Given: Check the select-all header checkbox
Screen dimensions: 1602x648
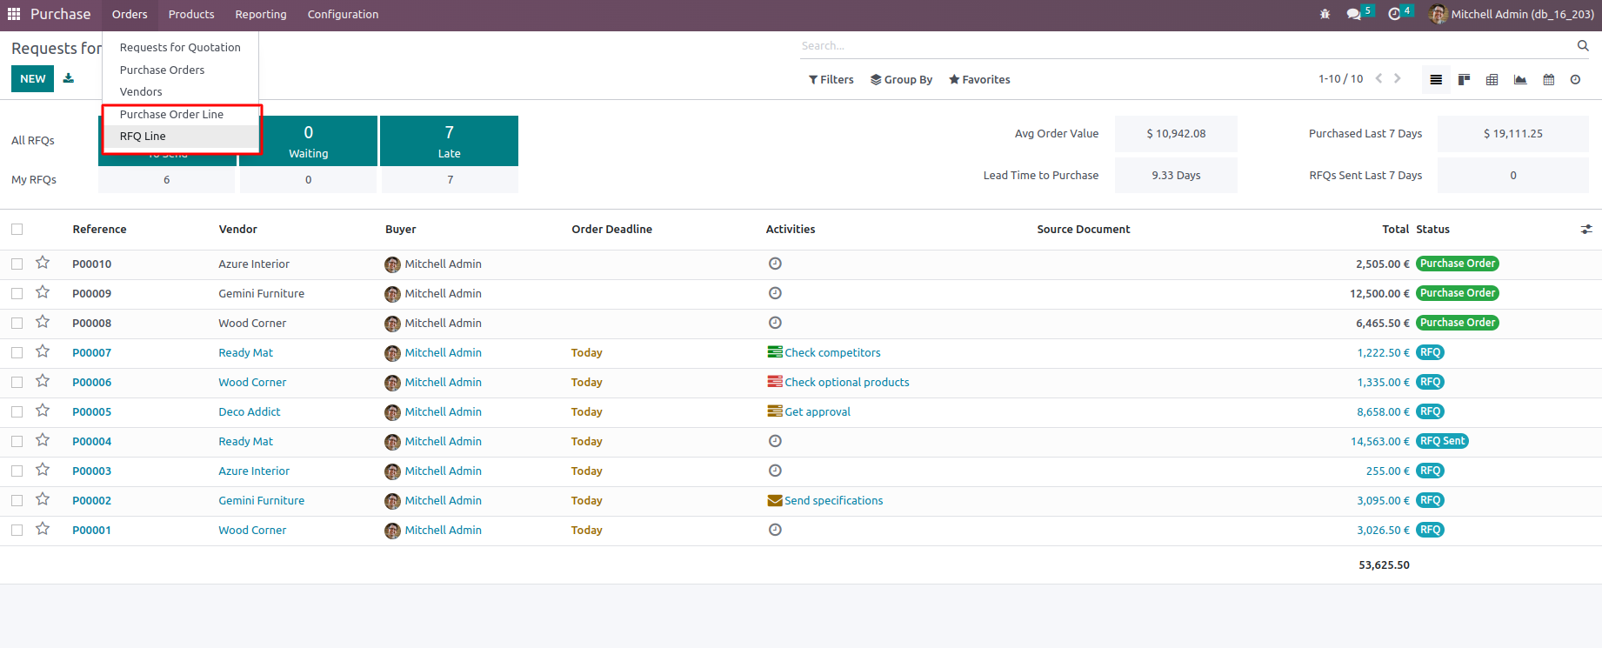Looking at the screenshot, I should click(17, 229).
